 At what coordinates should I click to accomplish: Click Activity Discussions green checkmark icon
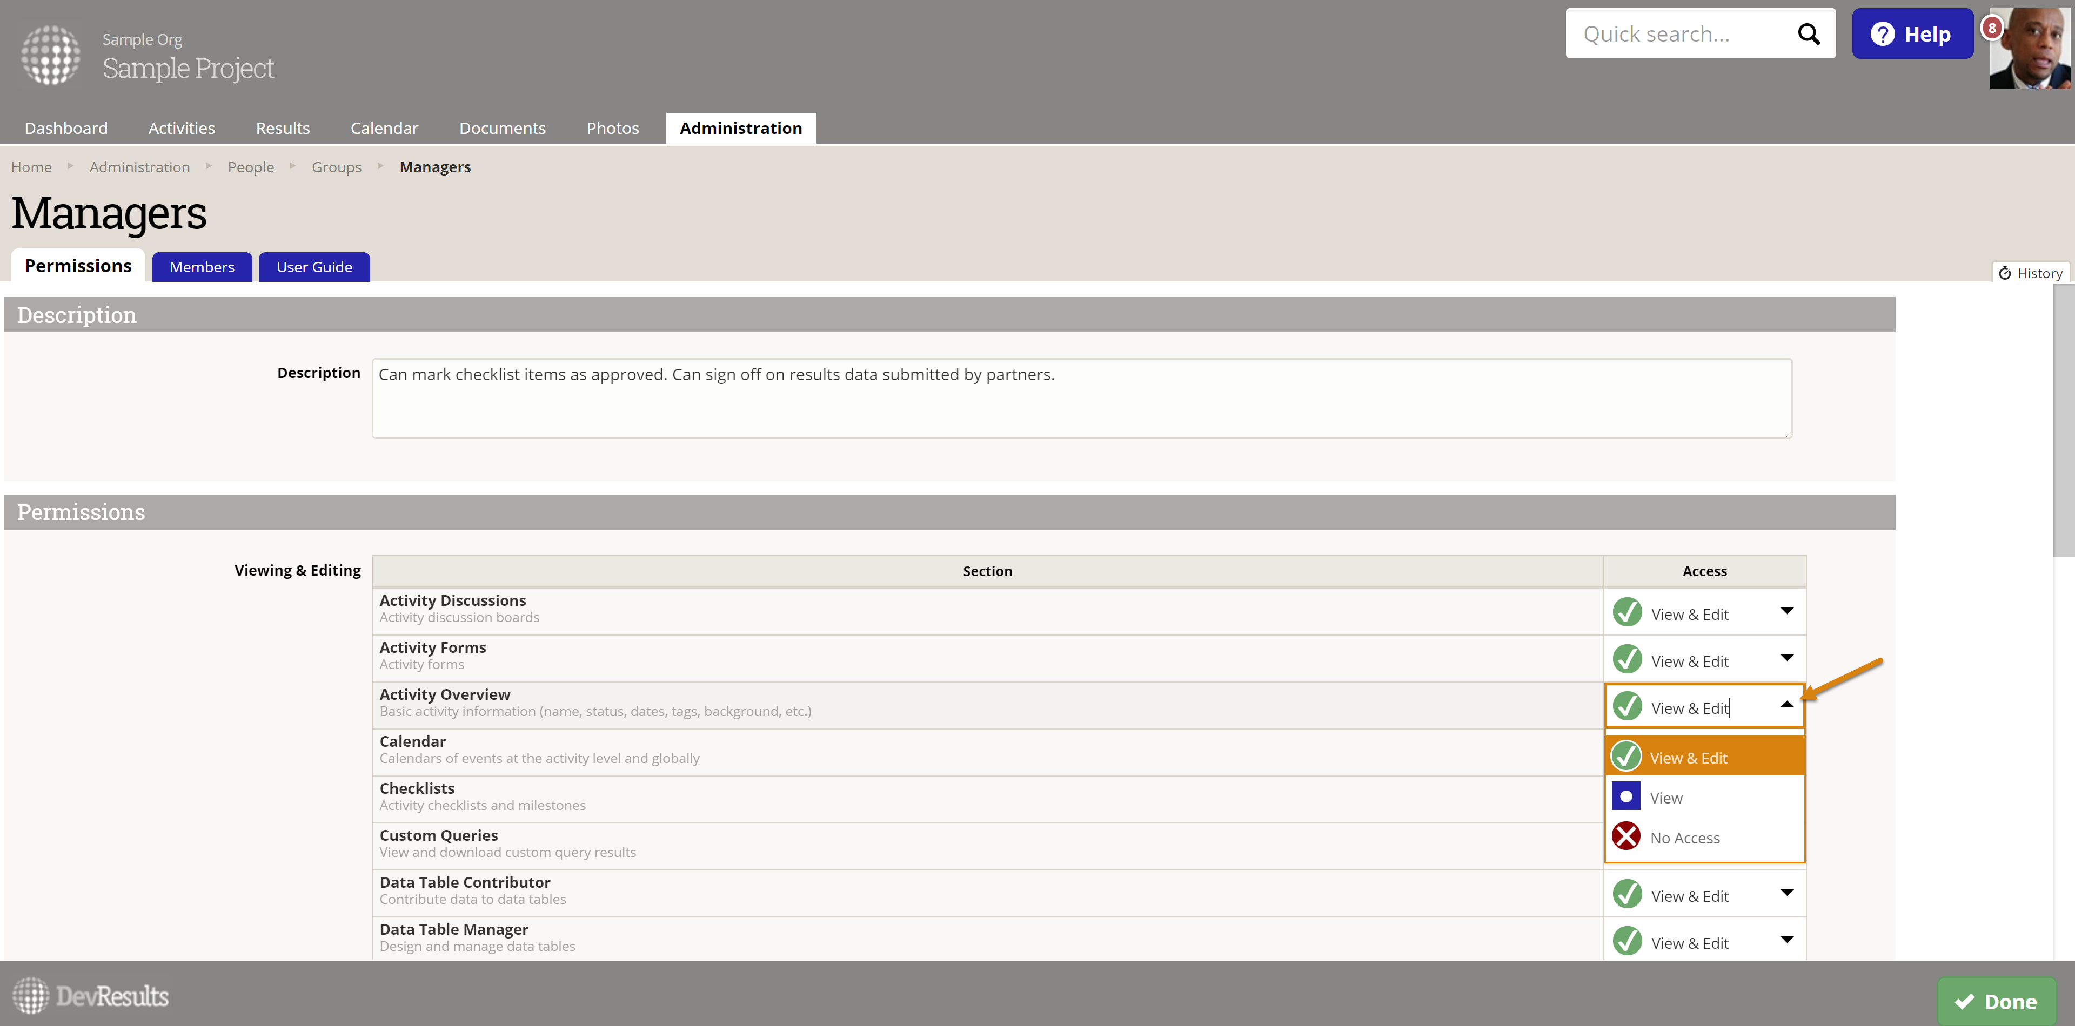tap(1627, 613)
